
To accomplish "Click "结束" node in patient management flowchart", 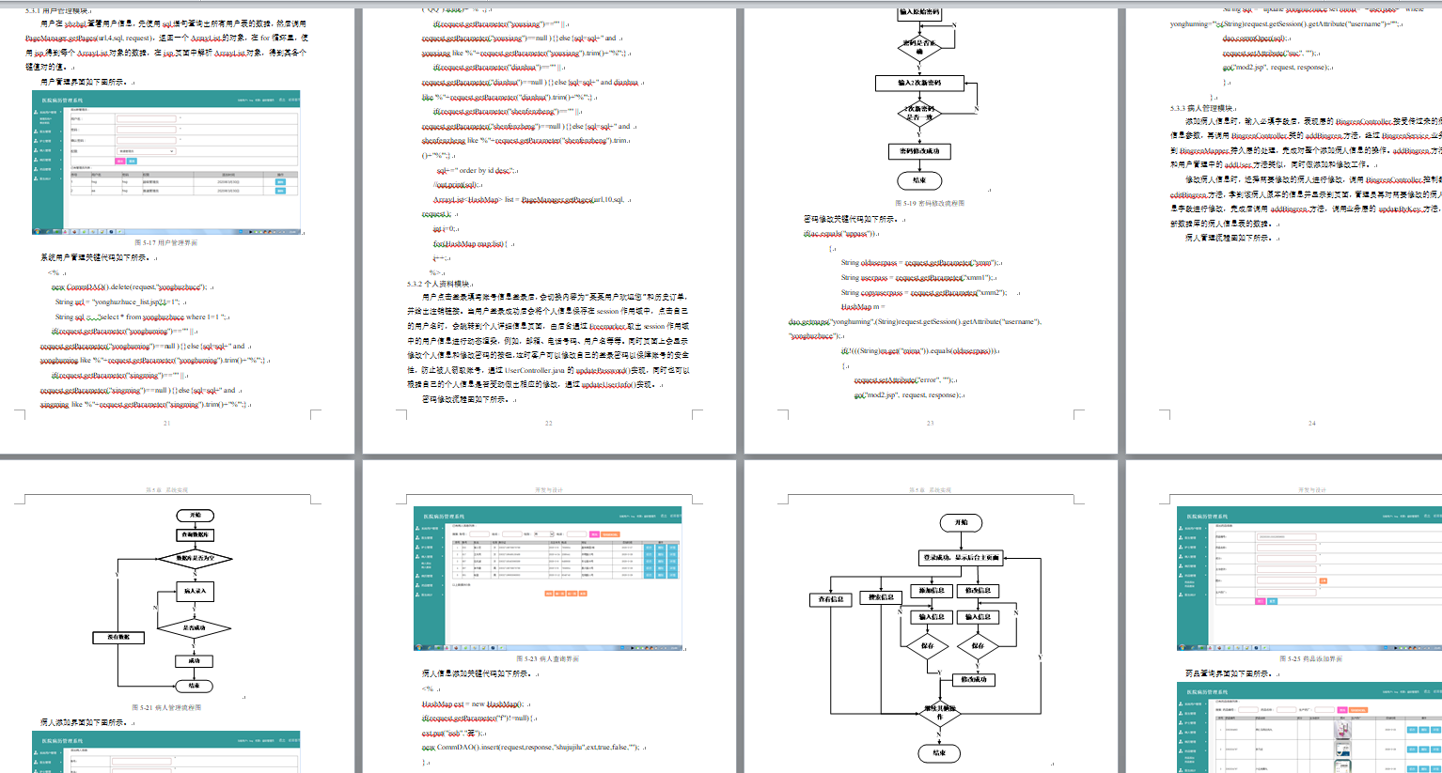I will [x=194, y=686].
